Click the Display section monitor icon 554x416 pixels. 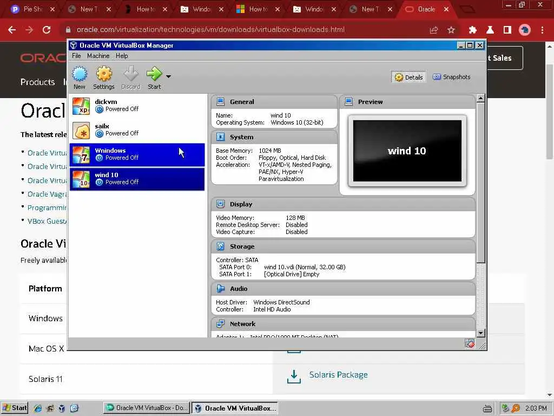(221, 204)
